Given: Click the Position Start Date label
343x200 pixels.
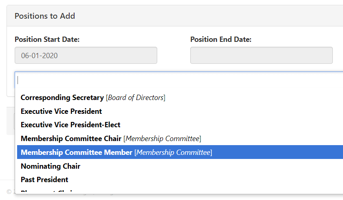Looking at the screenshot, I should [47, 39].
